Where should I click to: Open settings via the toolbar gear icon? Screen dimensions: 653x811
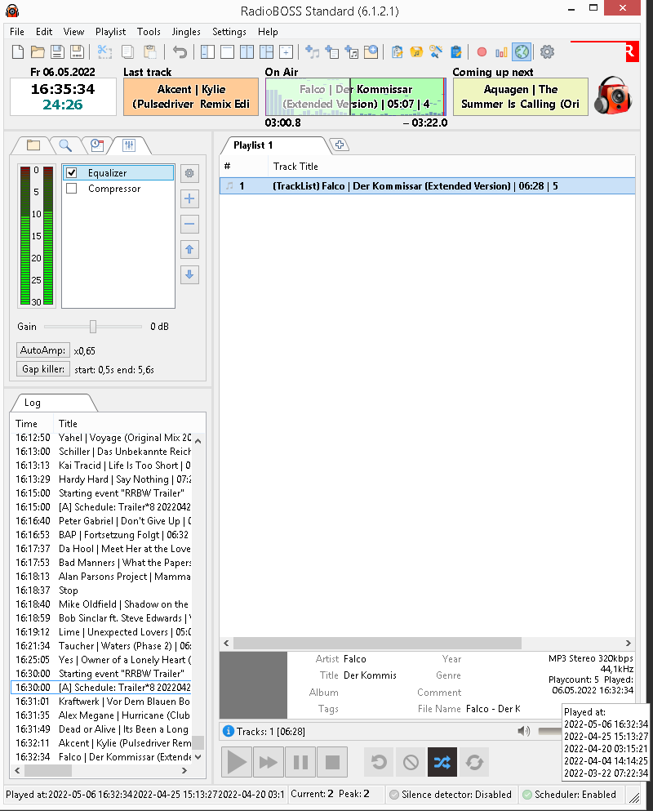(547, 51)
